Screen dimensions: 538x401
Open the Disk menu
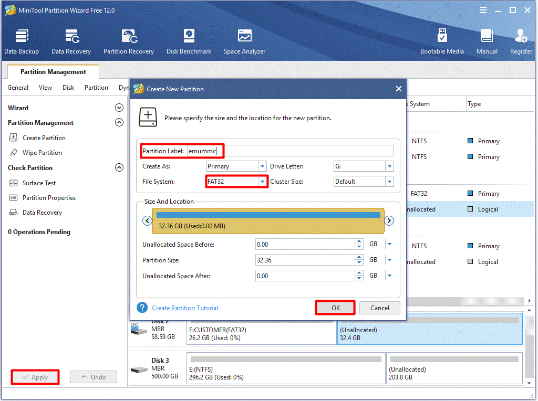[x=68, y=88]
